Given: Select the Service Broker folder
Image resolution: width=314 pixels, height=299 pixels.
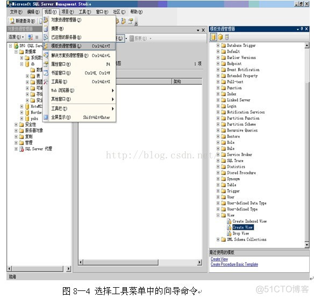Looking at the screenshot, I should tap(239, 155).
